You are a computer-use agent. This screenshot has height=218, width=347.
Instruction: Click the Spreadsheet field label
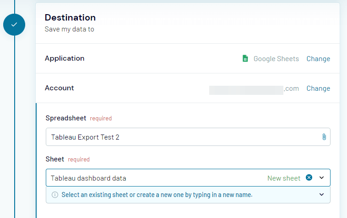click(x=66, y=118)
